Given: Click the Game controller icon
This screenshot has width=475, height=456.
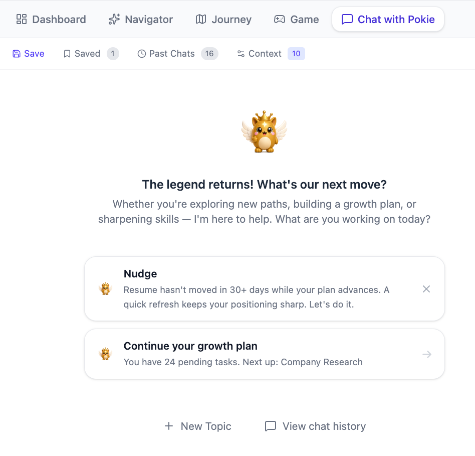Looking at the screenshot, I should click(x=279, y=20).
